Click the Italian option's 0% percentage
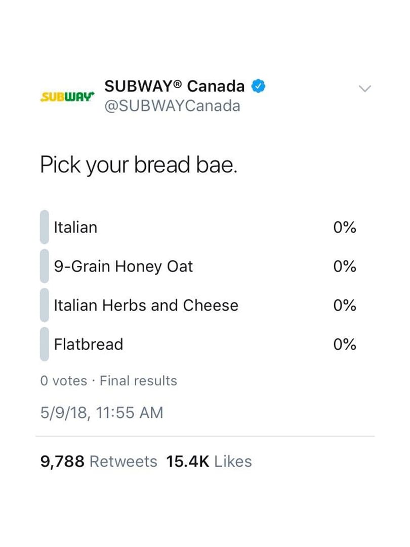Image resolution: width=410 pixels, height=547 pixels. [345, 227]
